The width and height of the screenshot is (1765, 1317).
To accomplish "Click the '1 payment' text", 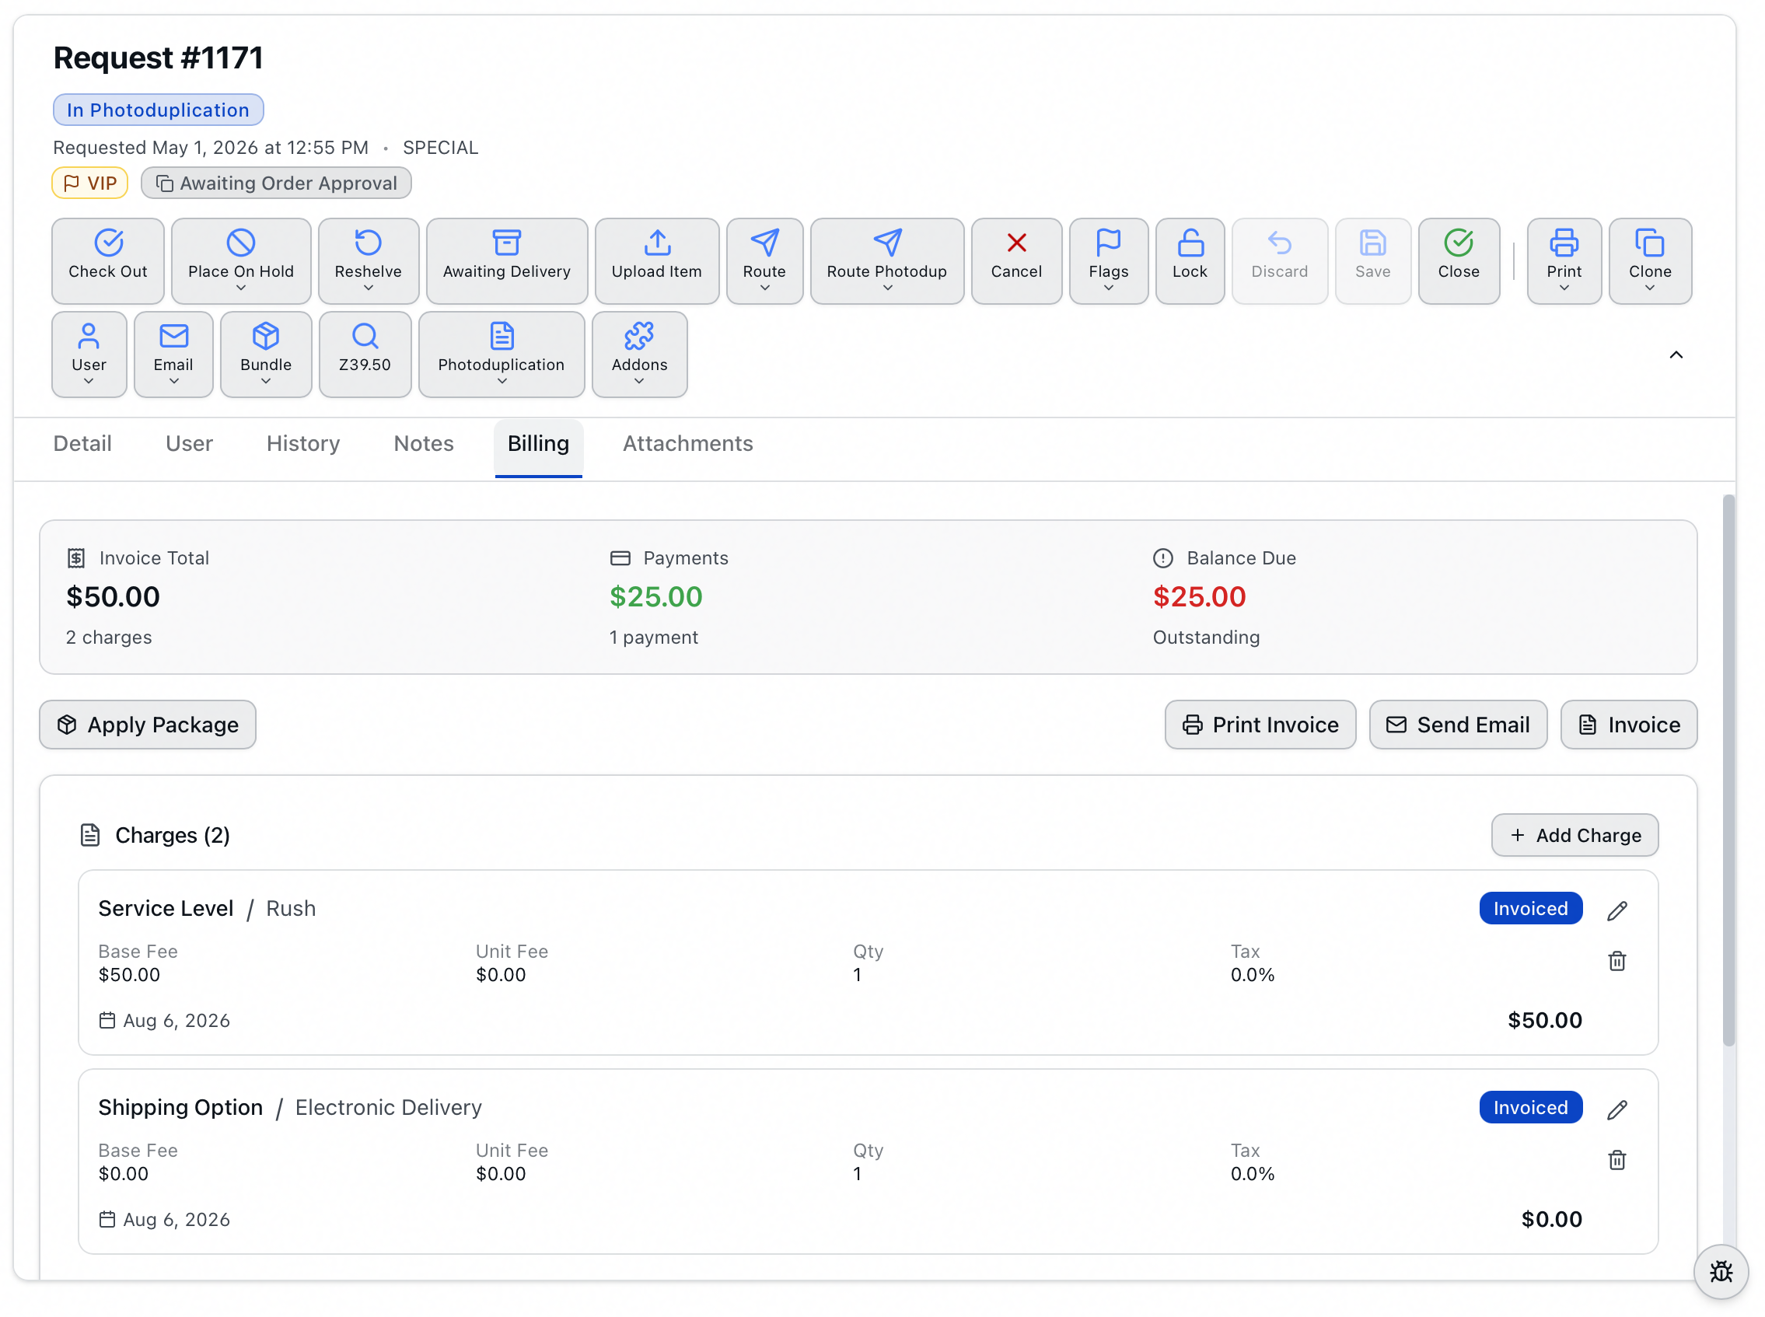I will pyautogui.click(x=654, y=637).
